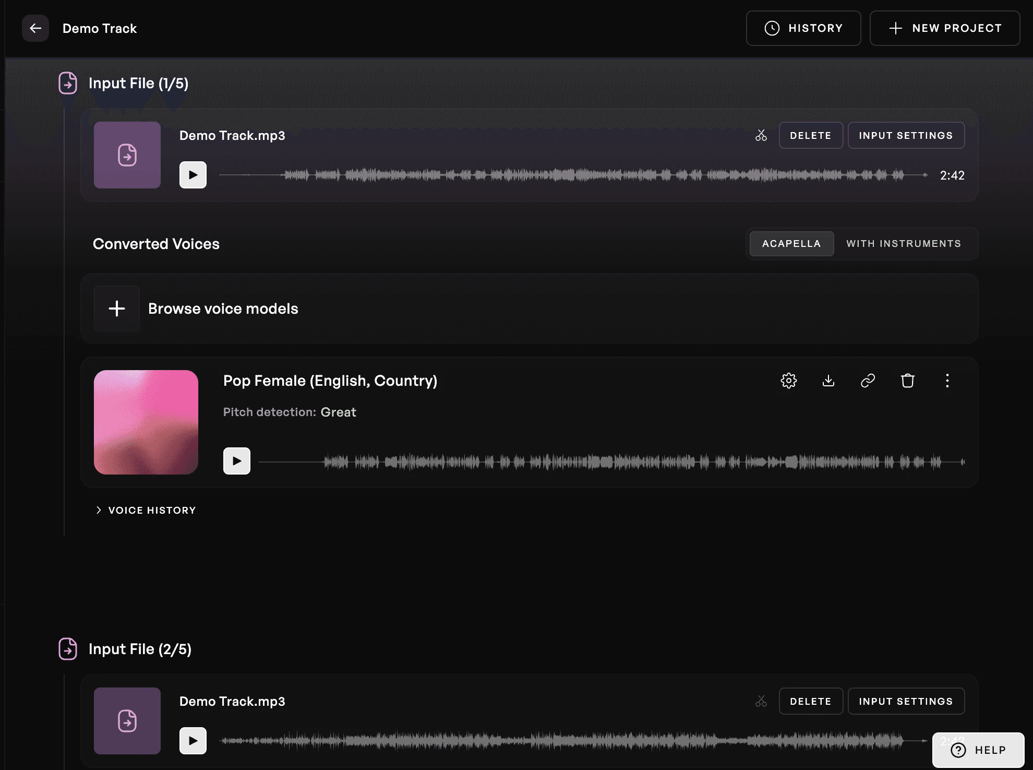The width and height of the screenshot is (1033, 770).
Task: Play the second Demo Track.mp3 input
Action: (x=193, y=741)
